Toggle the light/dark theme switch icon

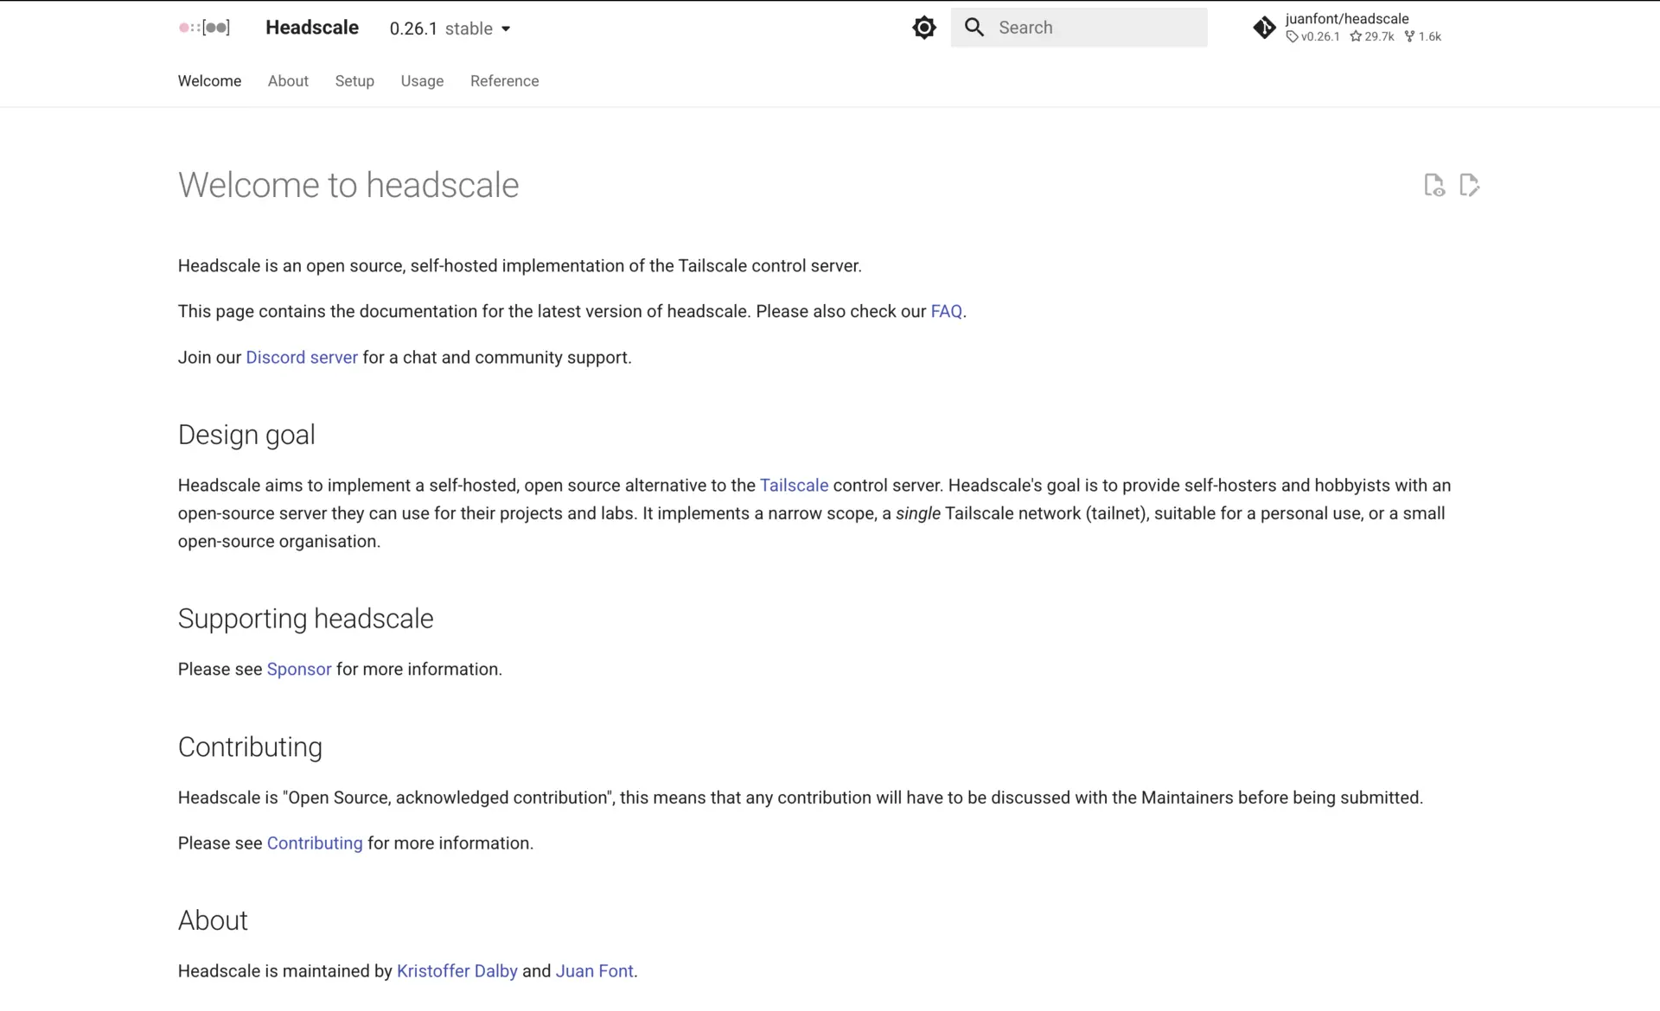pos(924,28)
